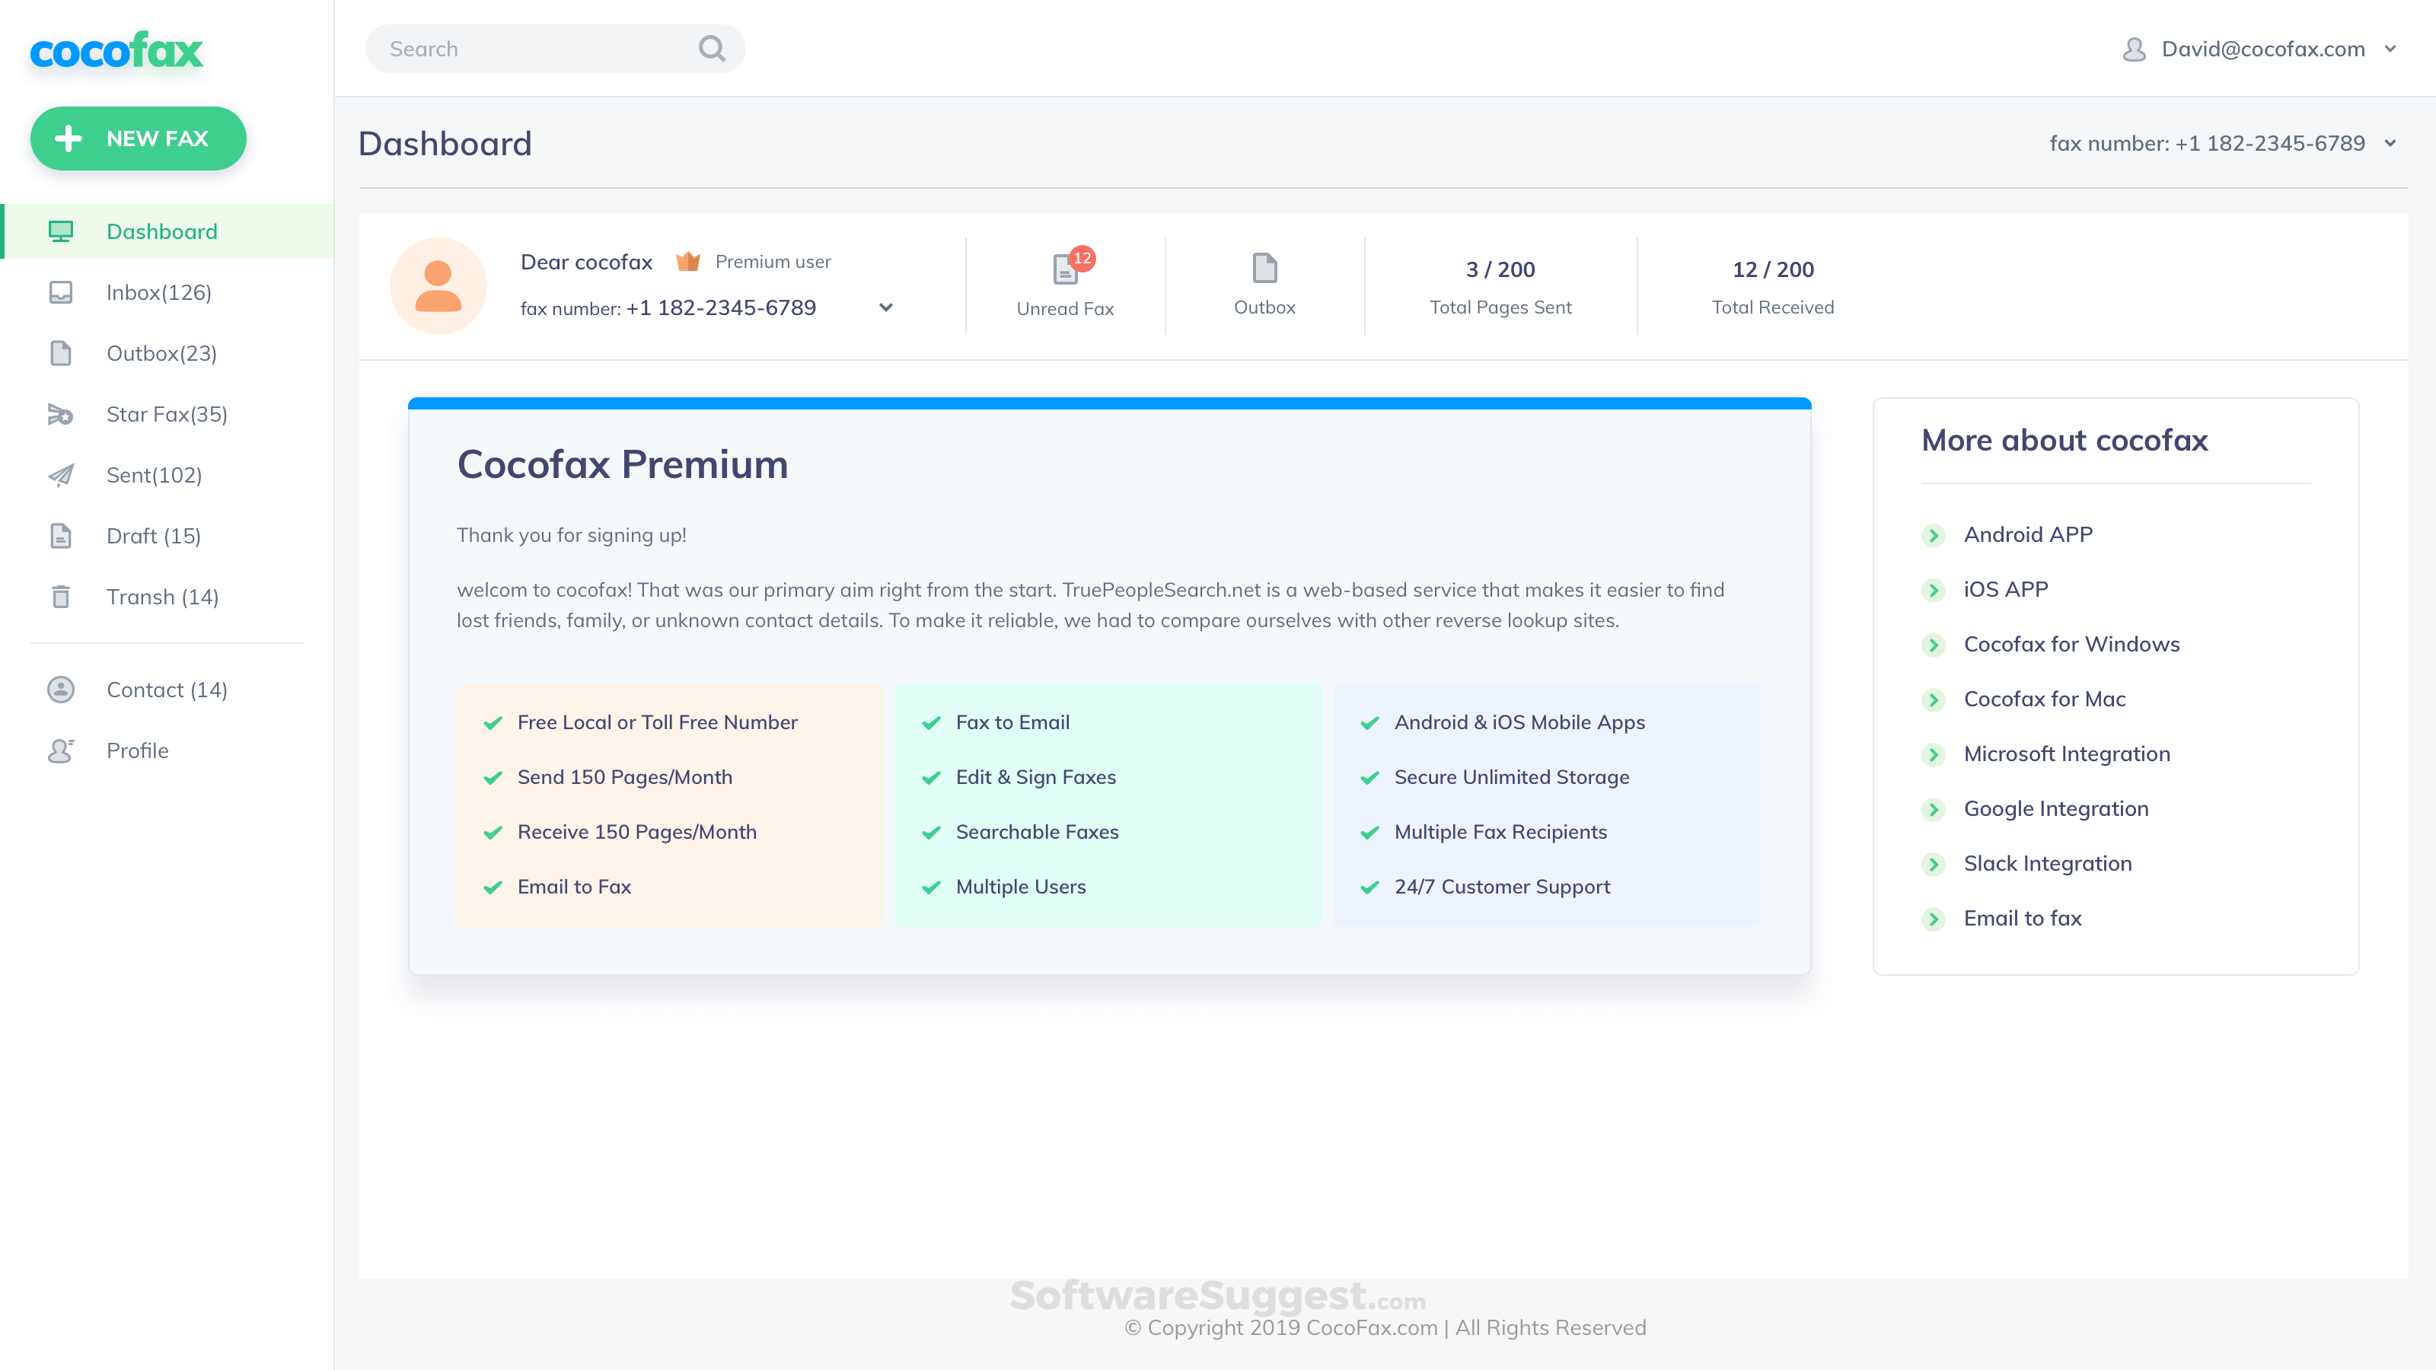2436x1370 pixels.
Task: Click the Outbox document icon in stats bar
Action: (1264, 269)
